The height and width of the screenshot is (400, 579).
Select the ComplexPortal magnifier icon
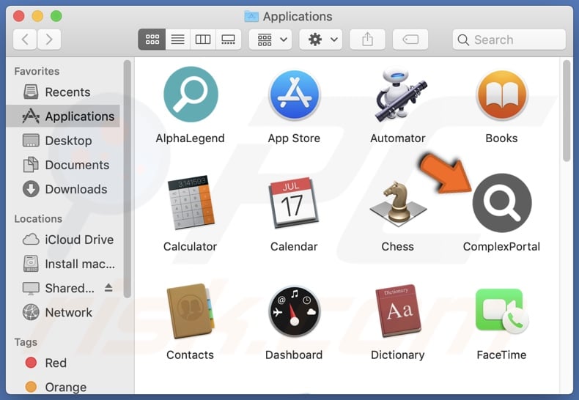[x=502, y=203]
